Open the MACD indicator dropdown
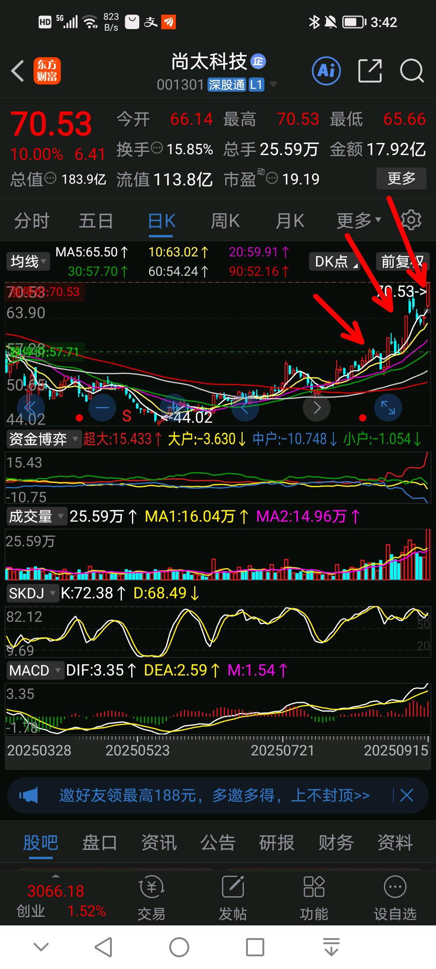436x969 pixels. coord(35,670)
